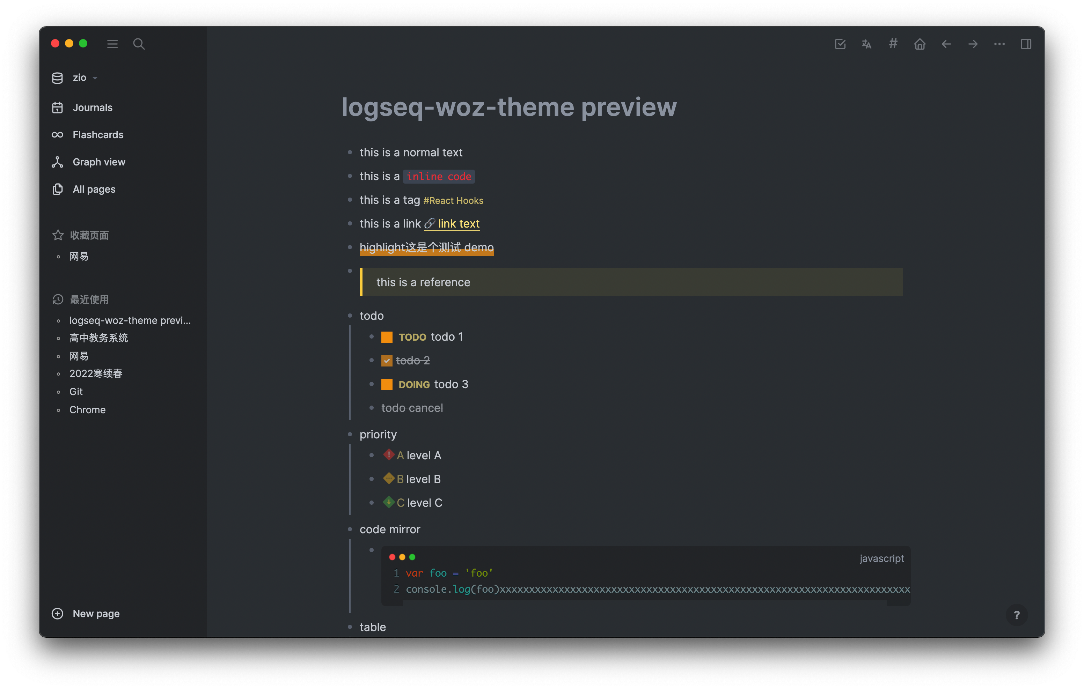The width and height of the screenshot is (1084, 689).
Task: Check the TODO todo 1 checkbox
Action: point(387,337)
